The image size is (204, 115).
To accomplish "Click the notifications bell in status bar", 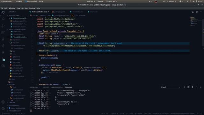I will (201, 114).
